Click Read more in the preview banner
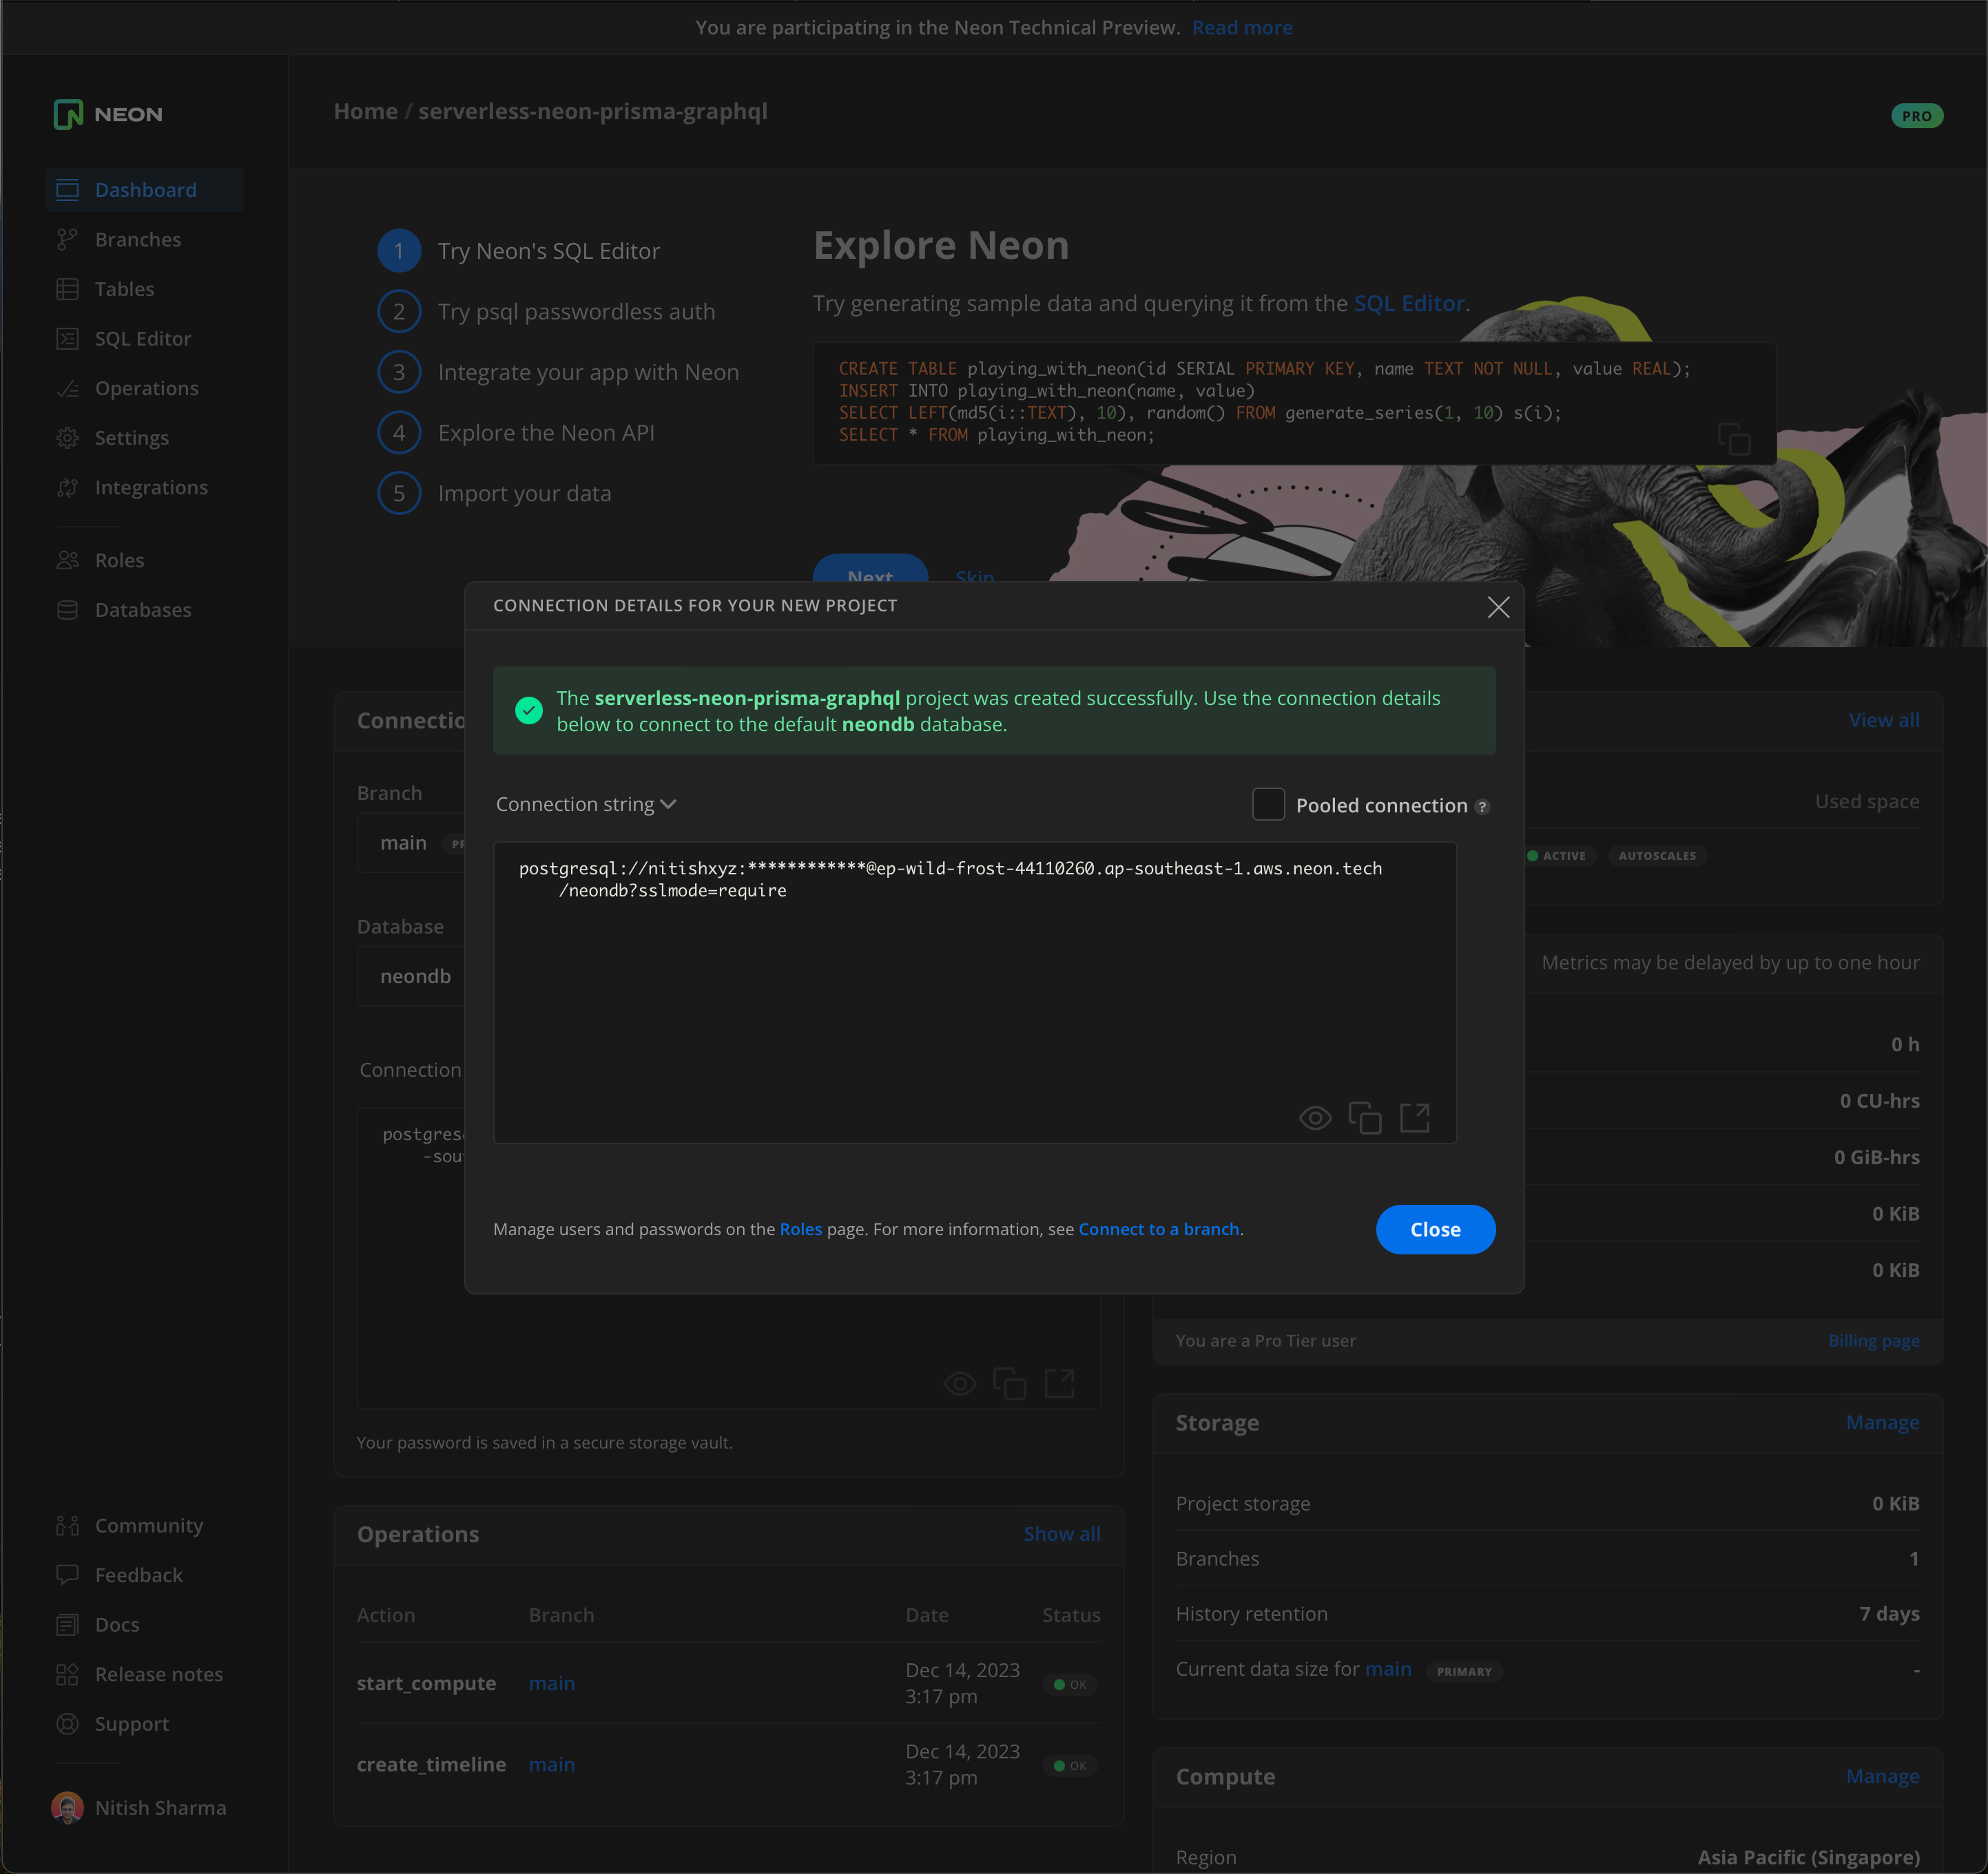Image resolution: width=1988 pixels, height=1874 pixels. tap(1241, 28)
